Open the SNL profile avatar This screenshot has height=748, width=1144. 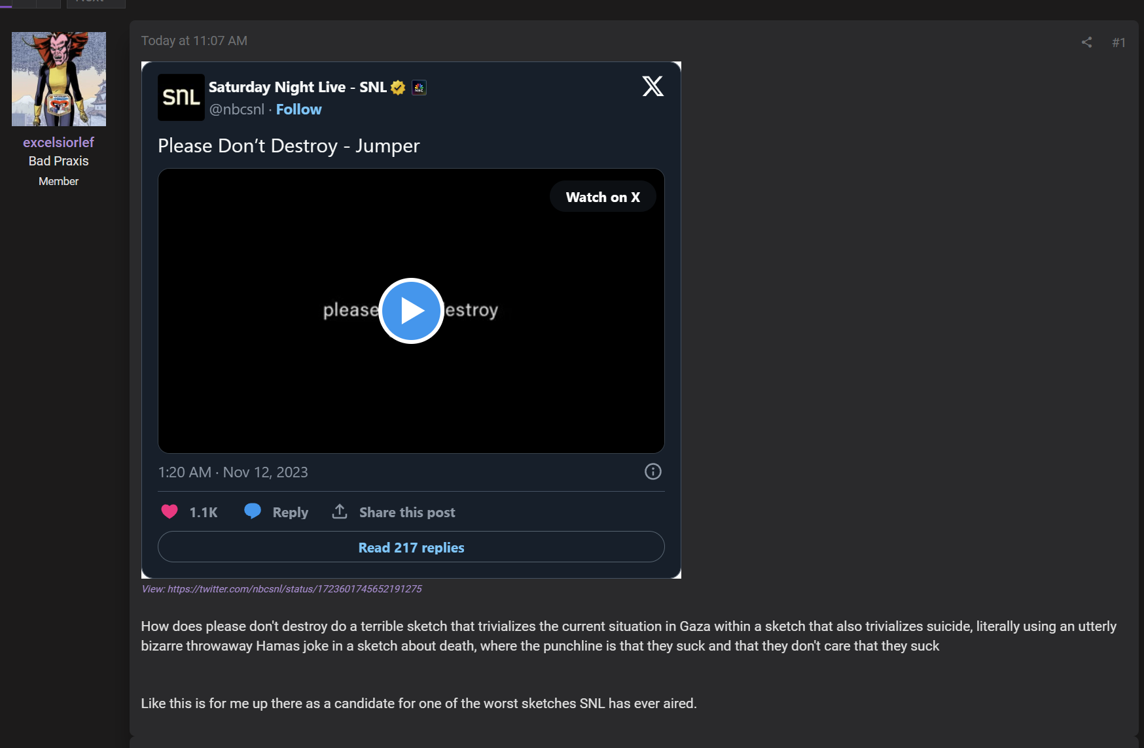point(181,97)
